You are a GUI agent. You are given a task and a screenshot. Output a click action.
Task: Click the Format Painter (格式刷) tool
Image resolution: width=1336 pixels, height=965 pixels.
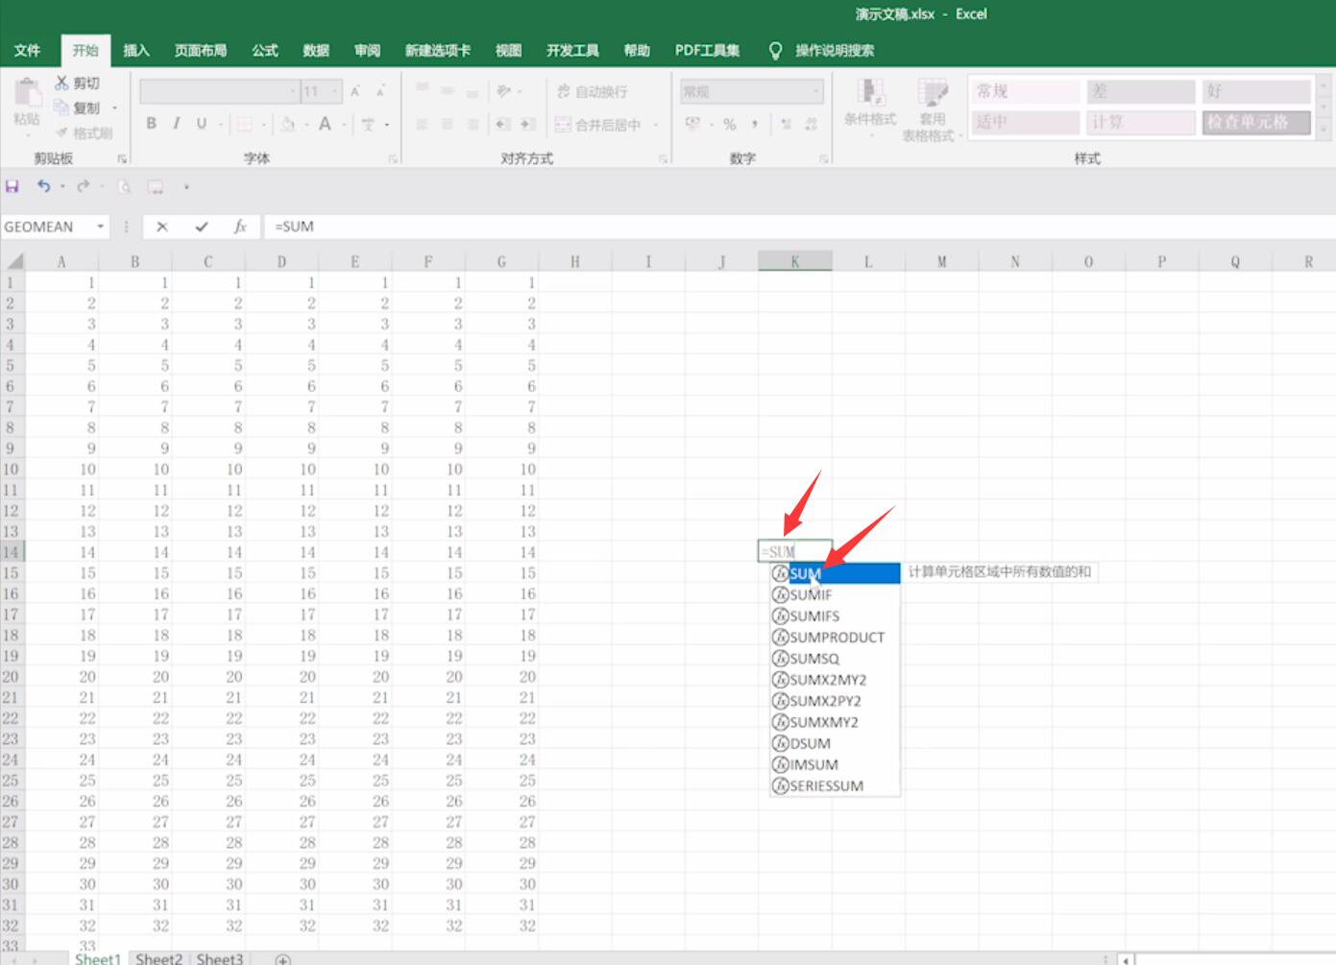85,133
